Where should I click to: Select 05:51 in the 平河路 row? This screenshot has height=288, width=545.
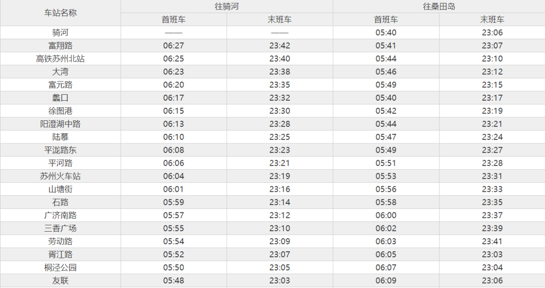386,163
